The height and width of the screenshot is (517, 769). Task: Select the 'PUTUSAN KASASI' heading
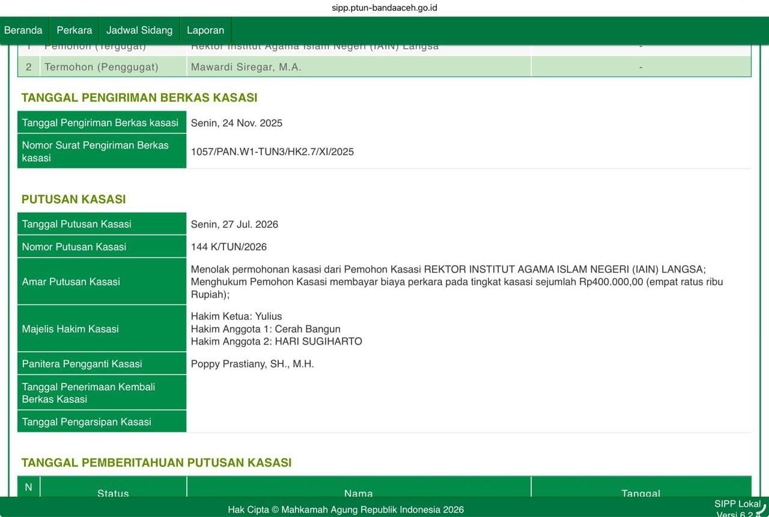click(74, 199)
